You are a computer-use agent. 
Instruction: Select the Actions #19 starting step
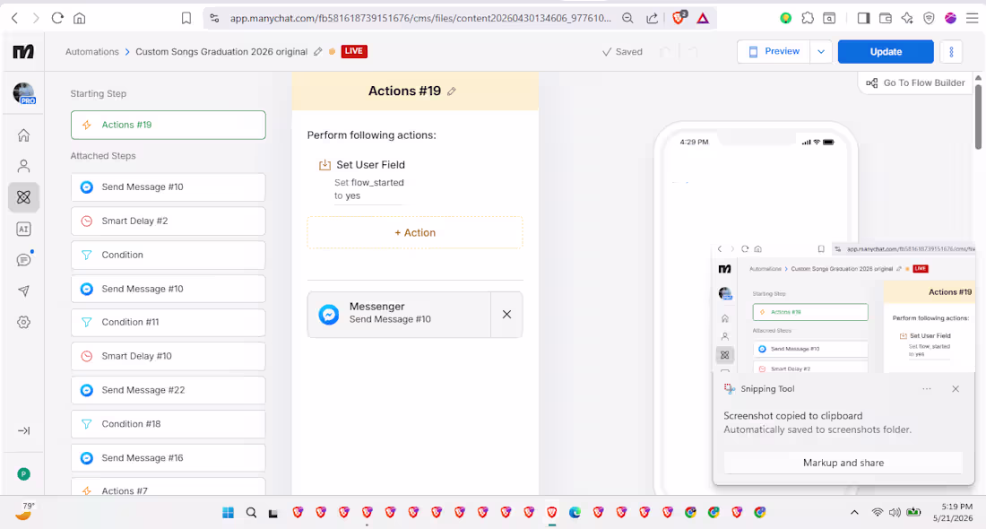tap(168, 126)
